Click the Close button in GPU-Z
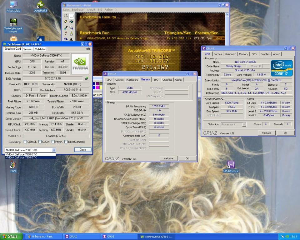This screenshot has height=240, width=300. pos(83,150)
